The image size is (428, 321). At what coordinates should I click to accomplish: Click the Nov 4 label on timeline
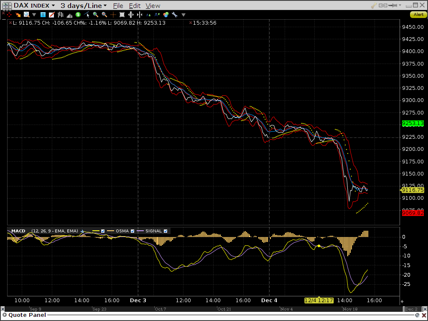click(286, 309)
